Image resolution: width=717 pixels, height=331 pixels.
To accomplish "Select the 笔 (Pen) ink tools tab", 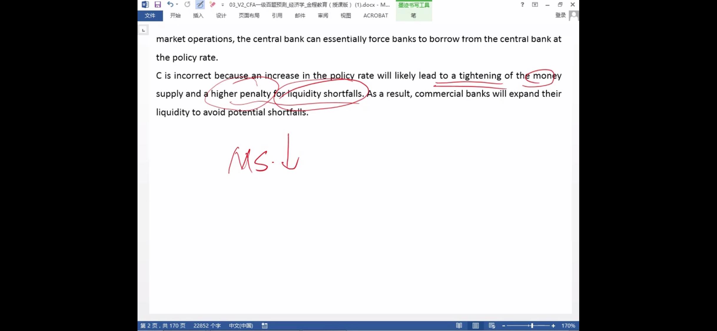I will 413,16.
